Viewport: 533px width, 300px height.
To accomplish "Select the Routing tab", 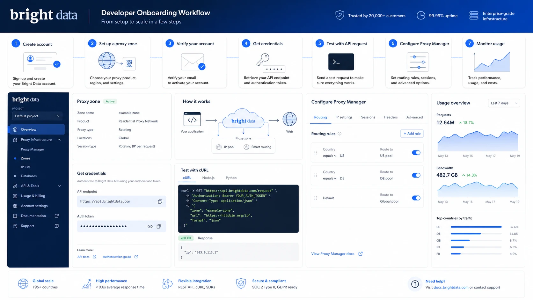I will [x=320, y=117].
